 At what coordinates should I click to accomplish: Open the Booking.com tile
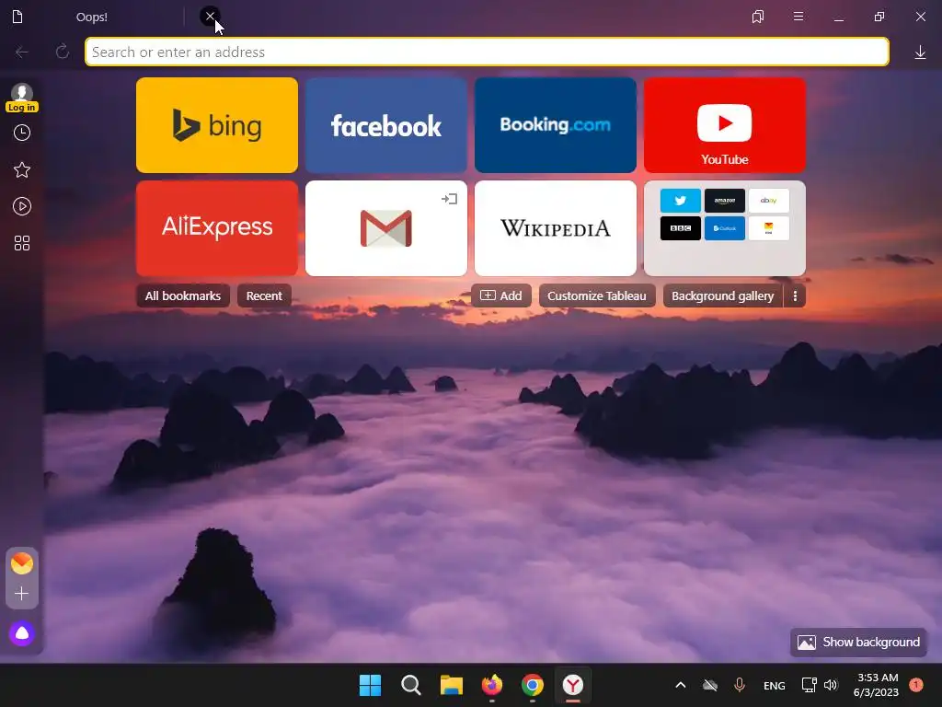(x=556, y=125)
